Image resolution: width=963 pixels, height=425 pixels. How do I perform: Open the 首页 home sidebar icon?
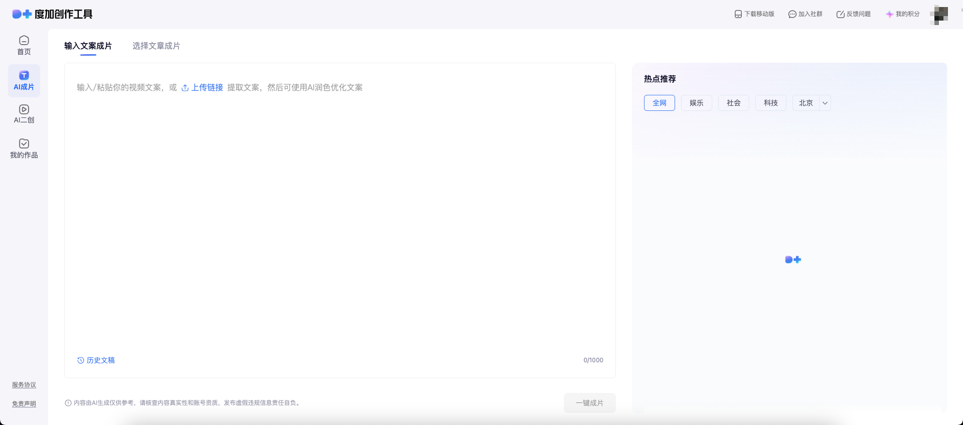24,41
